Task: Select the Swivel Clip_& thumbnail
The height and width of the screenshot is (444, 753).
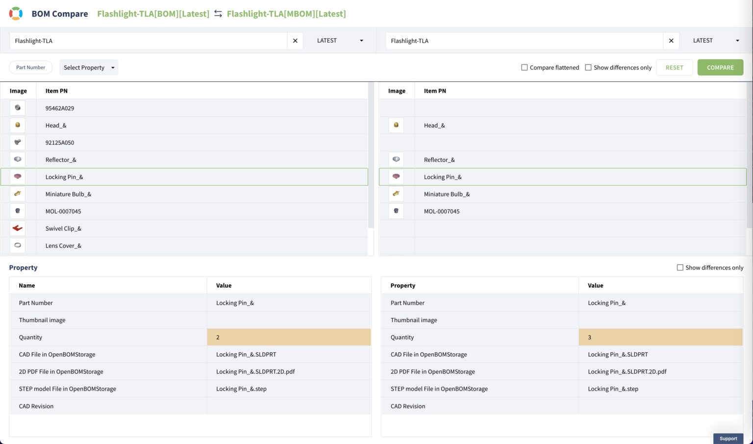Action: coord(17,228)
